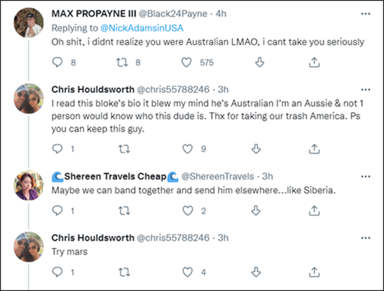This screenshot has height=291, width=384.
Task: Like the tweet with 9 likes
Action: [x=188, y=148]
